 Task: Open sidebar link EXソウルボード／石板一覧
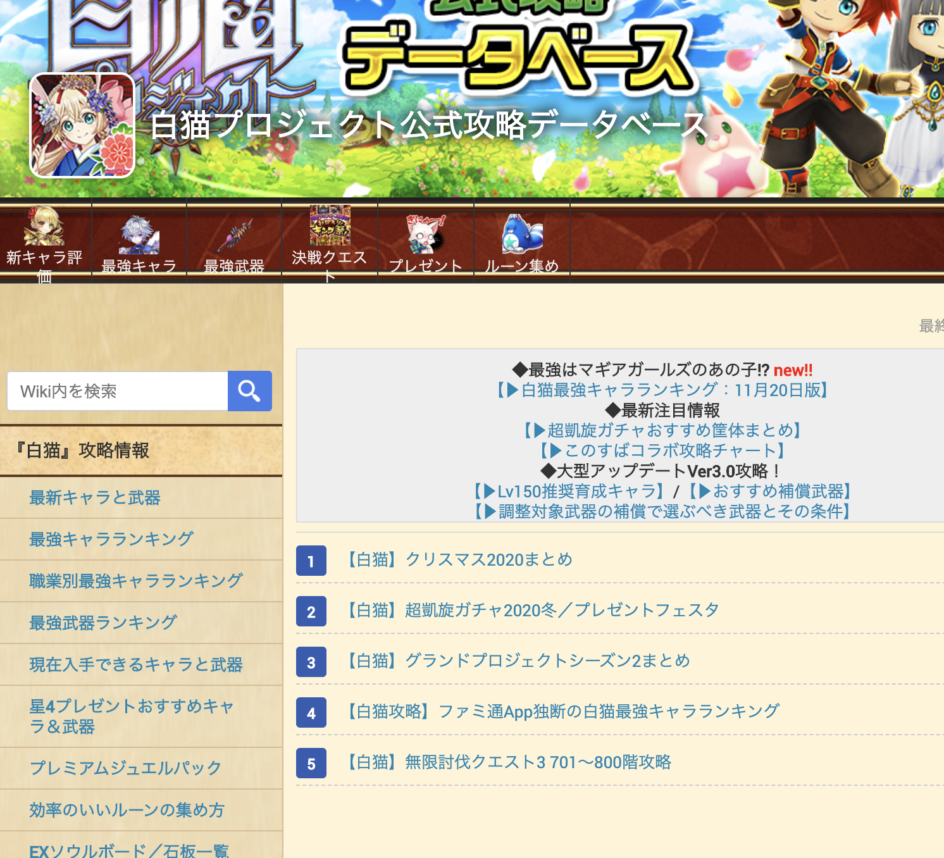tap(129, 850)
